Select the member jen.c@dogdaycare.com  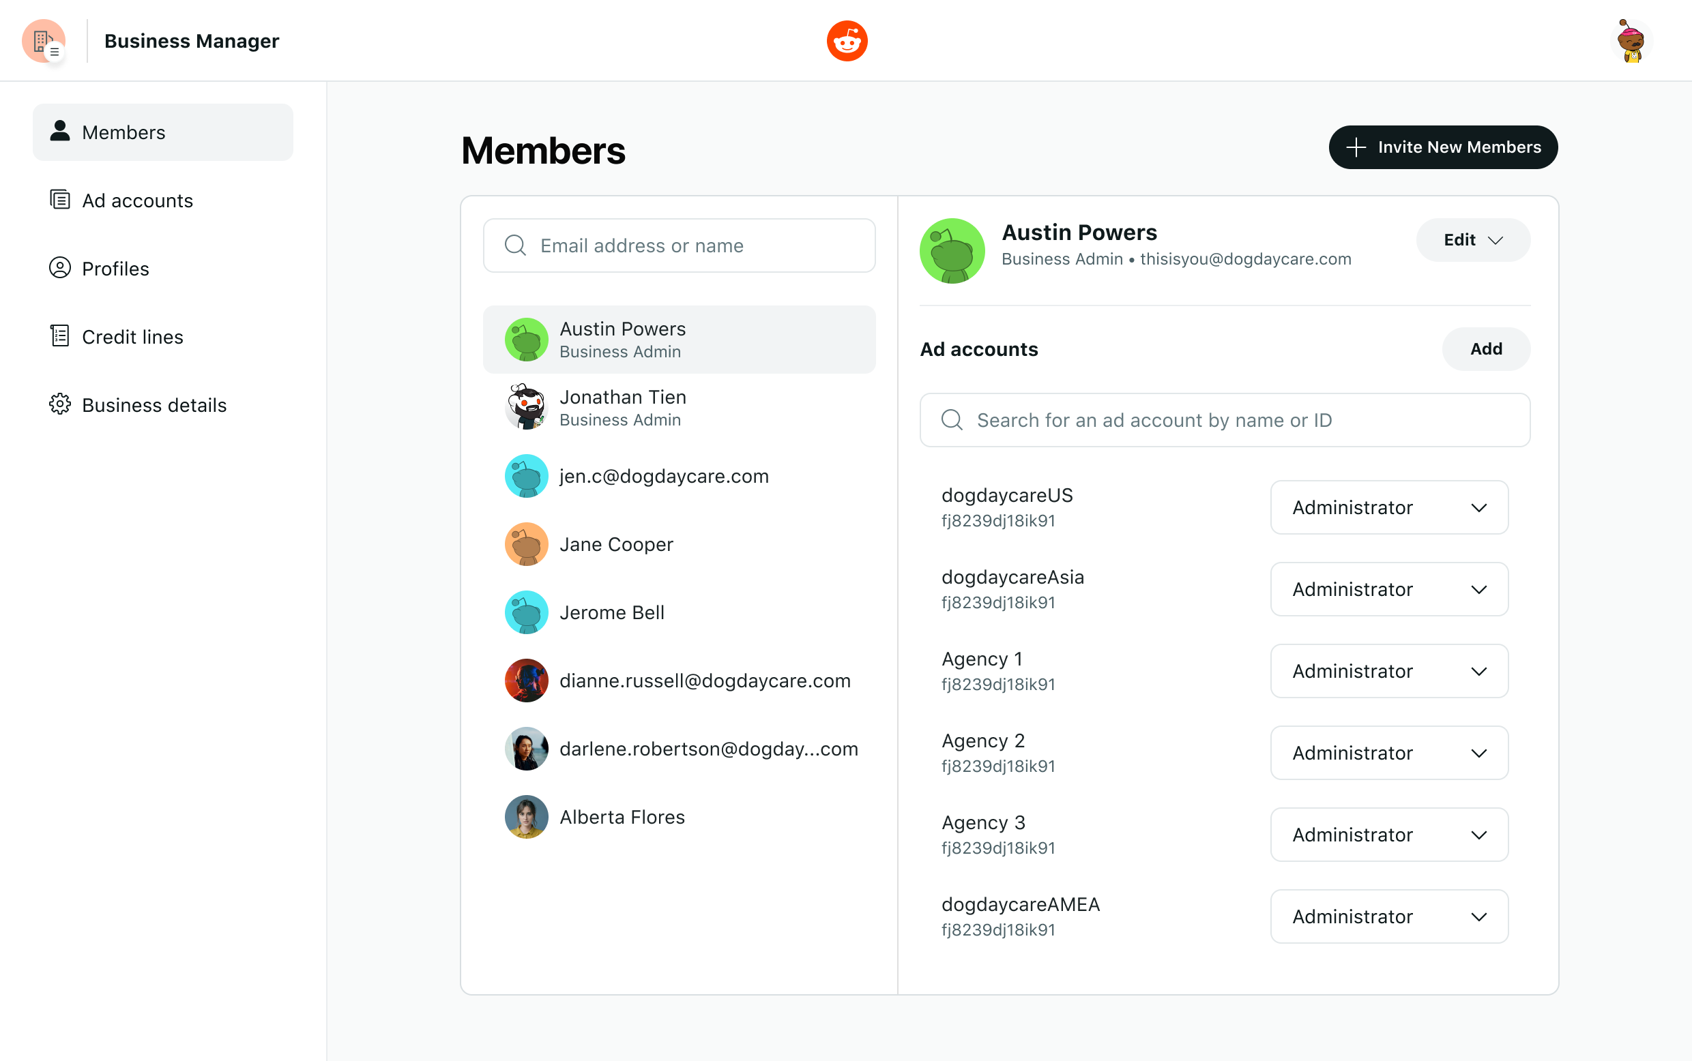(679, 477)
